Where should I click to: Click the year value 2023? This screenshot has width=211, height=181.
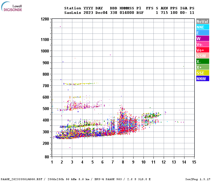click(88, 13)
